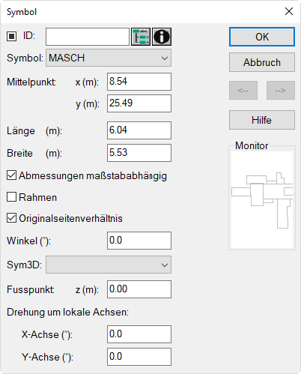Screen dimensions: 301x374
Task: Select the Mittelpunkt x (m) field
Action: [x=139, y=82]
